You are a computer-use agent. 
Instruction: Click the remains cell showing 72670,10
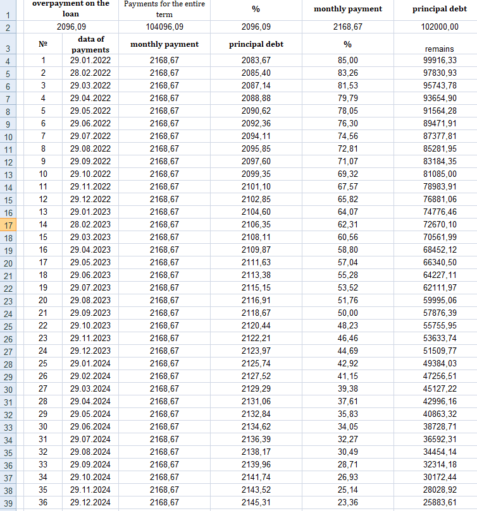[x=440, y=224]
